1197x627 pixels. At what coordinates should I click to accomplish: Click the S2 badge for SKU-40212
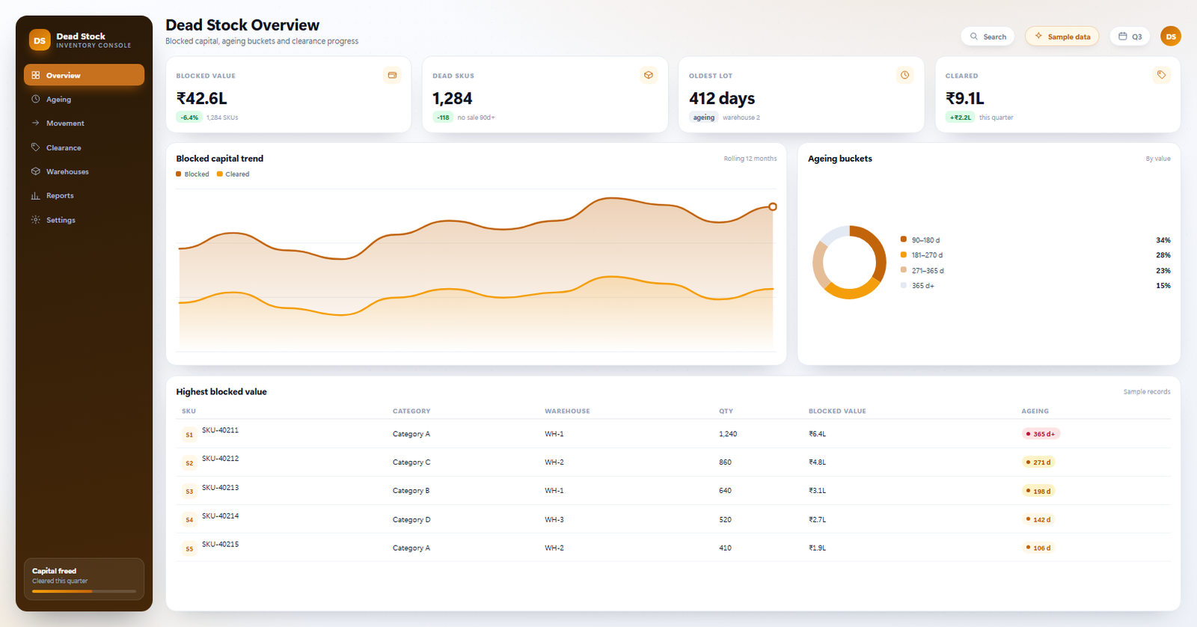pos(189,462)
